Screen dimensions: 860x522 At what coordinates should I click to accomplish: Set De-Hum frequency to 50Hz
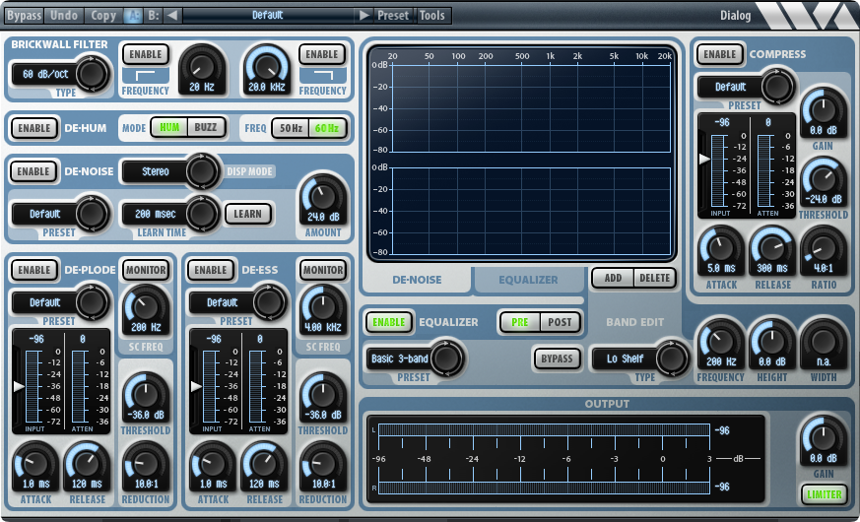291,128
